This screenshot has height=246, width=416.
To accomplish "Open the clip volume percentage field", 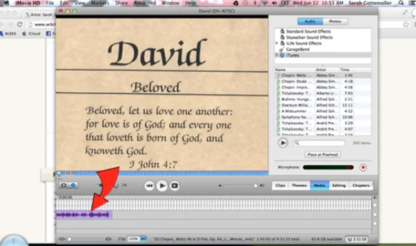I will [133, 239].
